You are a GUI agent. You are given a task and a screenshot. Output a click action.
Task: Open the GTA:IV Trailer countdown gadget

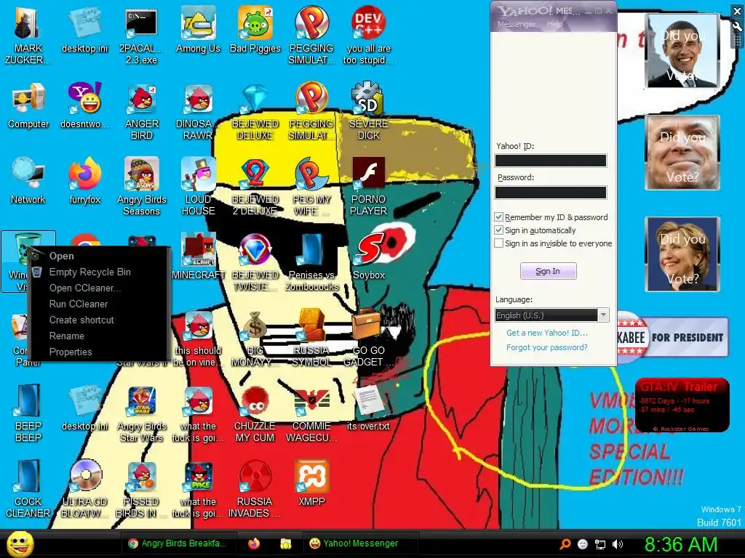click(682, 405)
